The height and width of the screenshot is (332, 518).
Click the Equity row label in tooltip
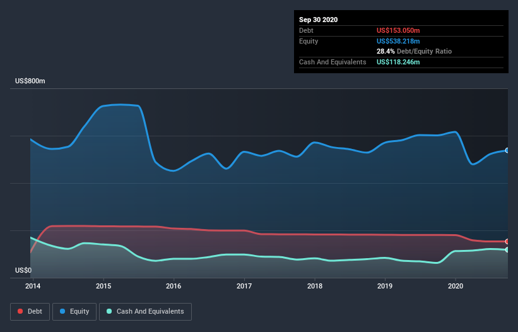tap(309, 41)
